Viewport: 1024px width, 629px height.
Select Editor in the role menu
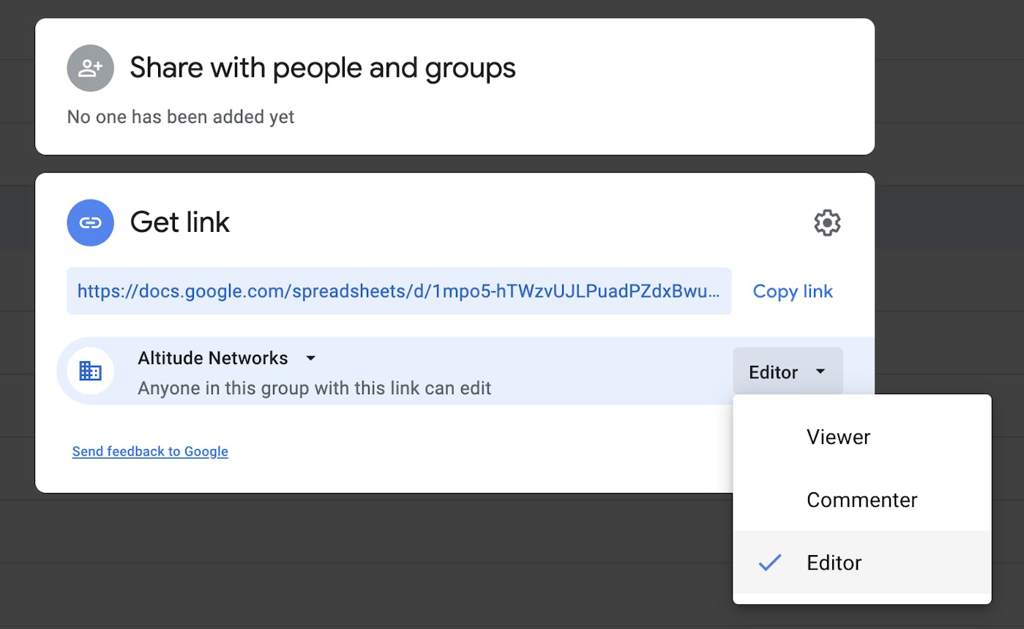[x=862, y=562]
